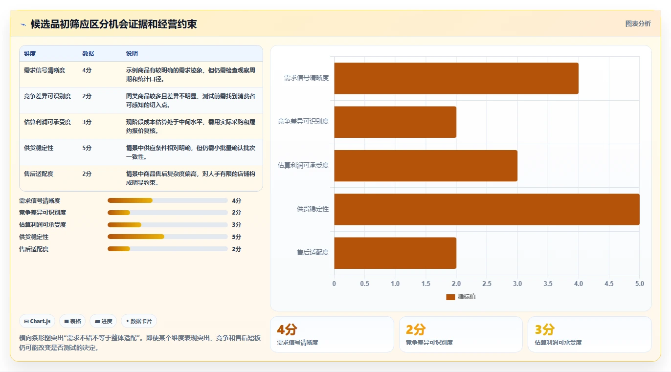Select the 进度 tag chip
Screen dimensions: 671x372
pos(103,321)
